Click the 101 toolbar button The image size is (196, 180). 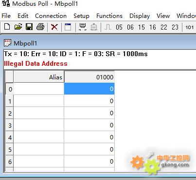[189, 27]
